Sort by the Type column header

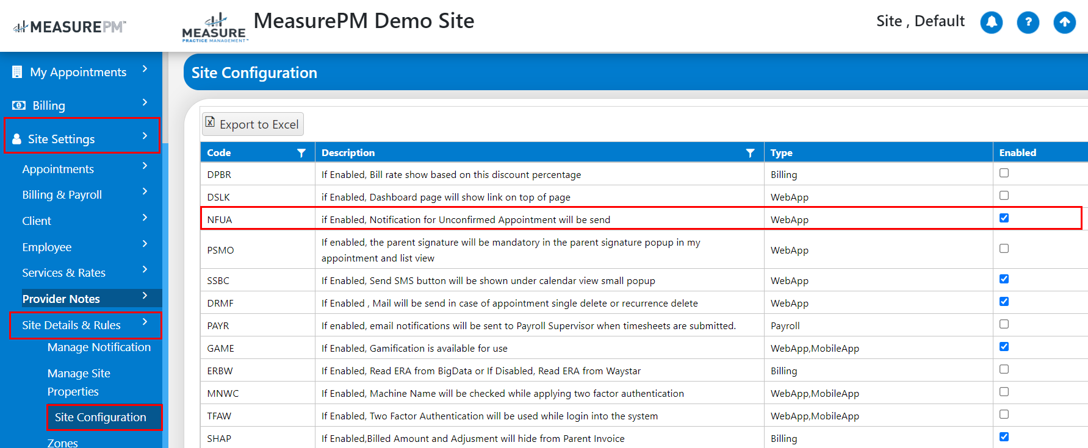[x=781, y=153]
